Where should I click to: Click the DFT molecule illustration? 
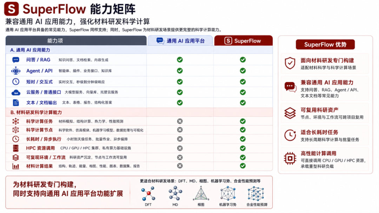click(148, 194)
